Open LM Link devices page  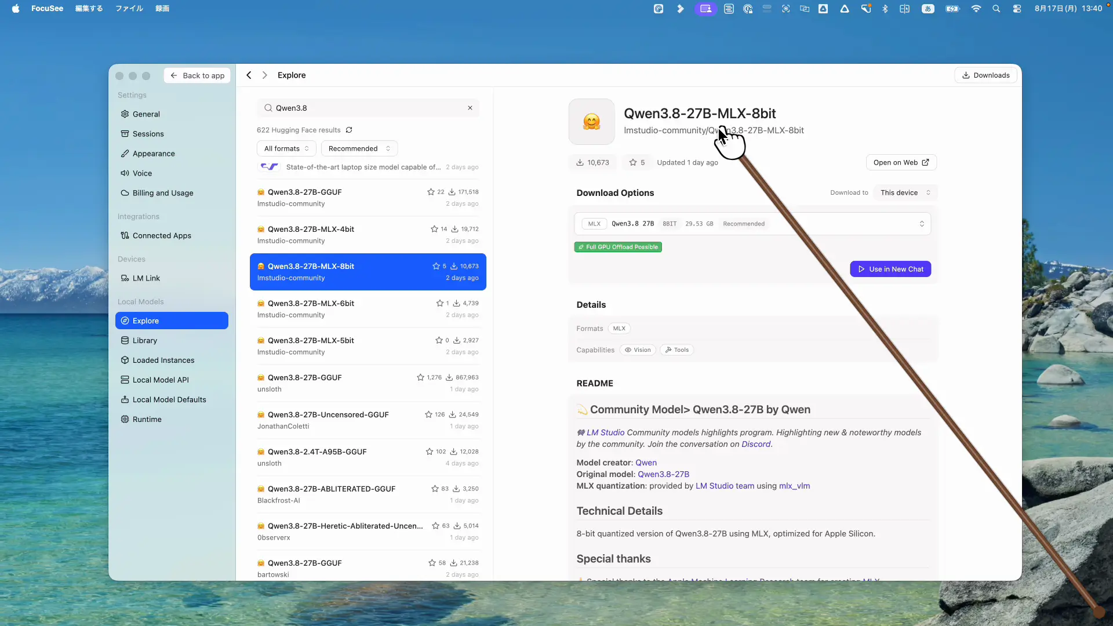[172, 278]
